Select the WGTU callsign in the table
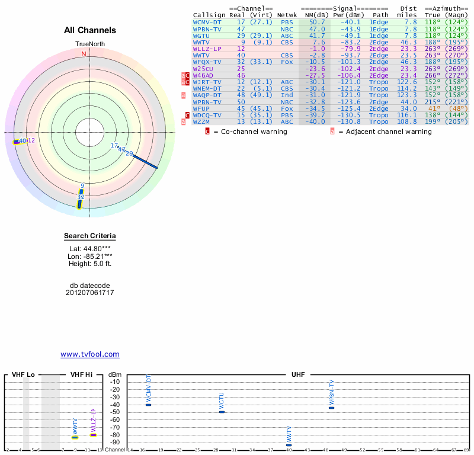The image size is (474, 455). click(201, 36)
